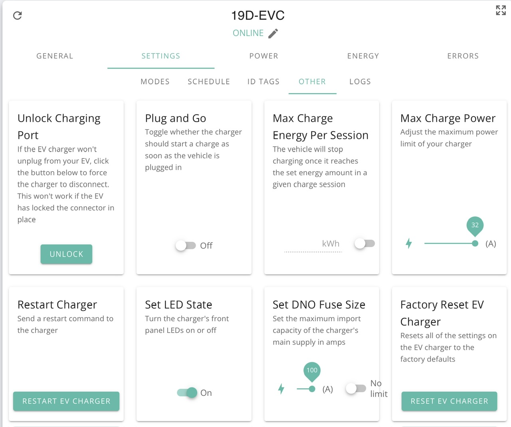Switch to the GENERAL tab
The height and width of the screenshot is (427, 511).
tap(55, 56)
